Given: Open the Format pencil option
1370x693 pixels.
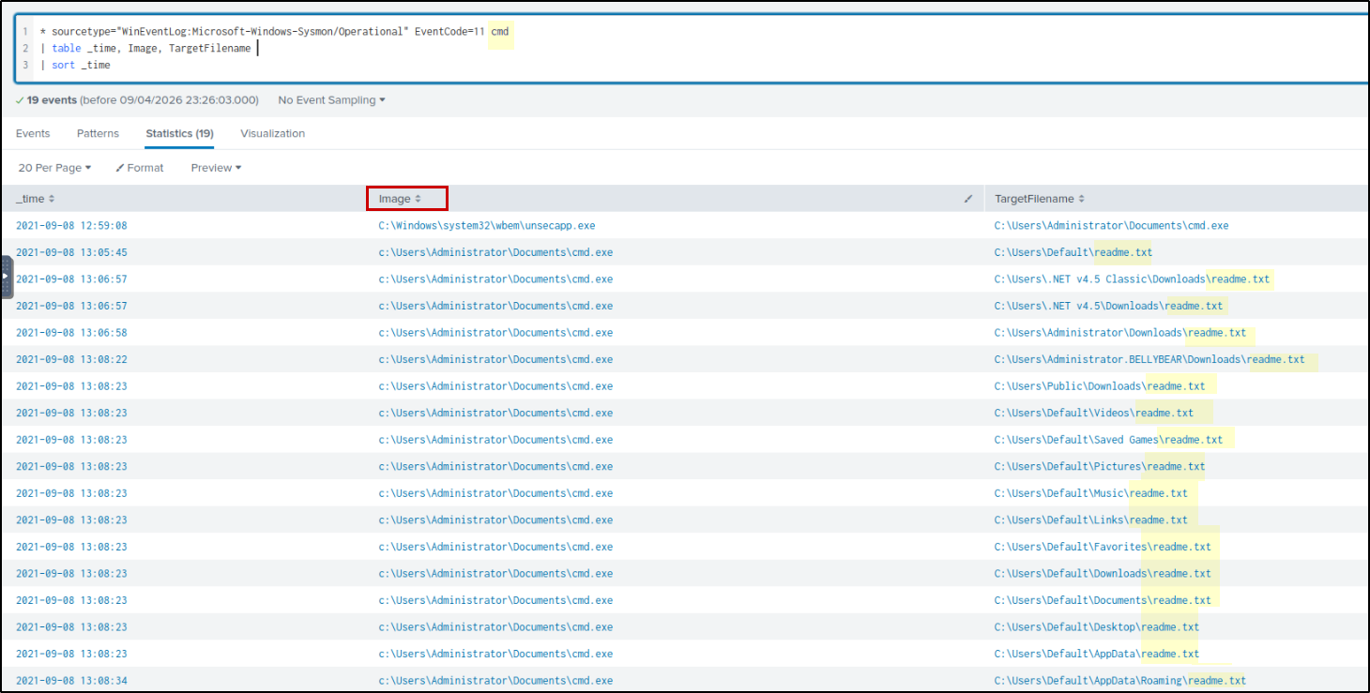Looking at the screenshot, I should click(139, 168).
